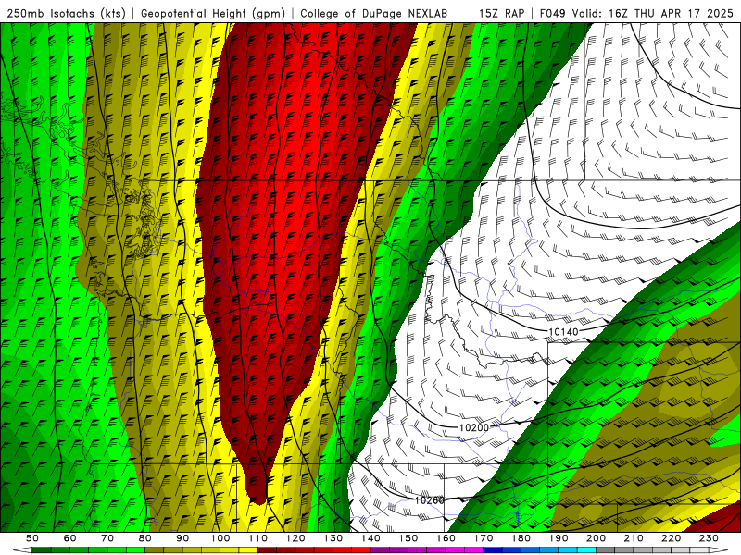Click the 150 value on the color scale
This screenshot has height=555, width=741.
tap(408, 538)
